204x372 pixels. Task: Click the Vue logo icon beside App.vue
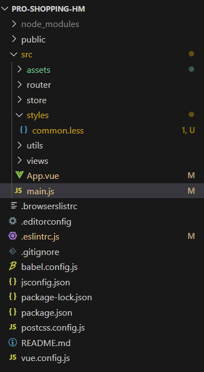[x=19, y=176]
